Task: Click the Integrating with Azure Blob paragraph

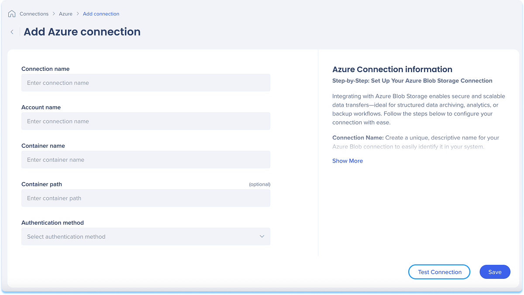Action: (418, 109)
